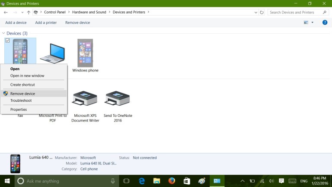Click the Search Devices and Printers field

(298, 12)
